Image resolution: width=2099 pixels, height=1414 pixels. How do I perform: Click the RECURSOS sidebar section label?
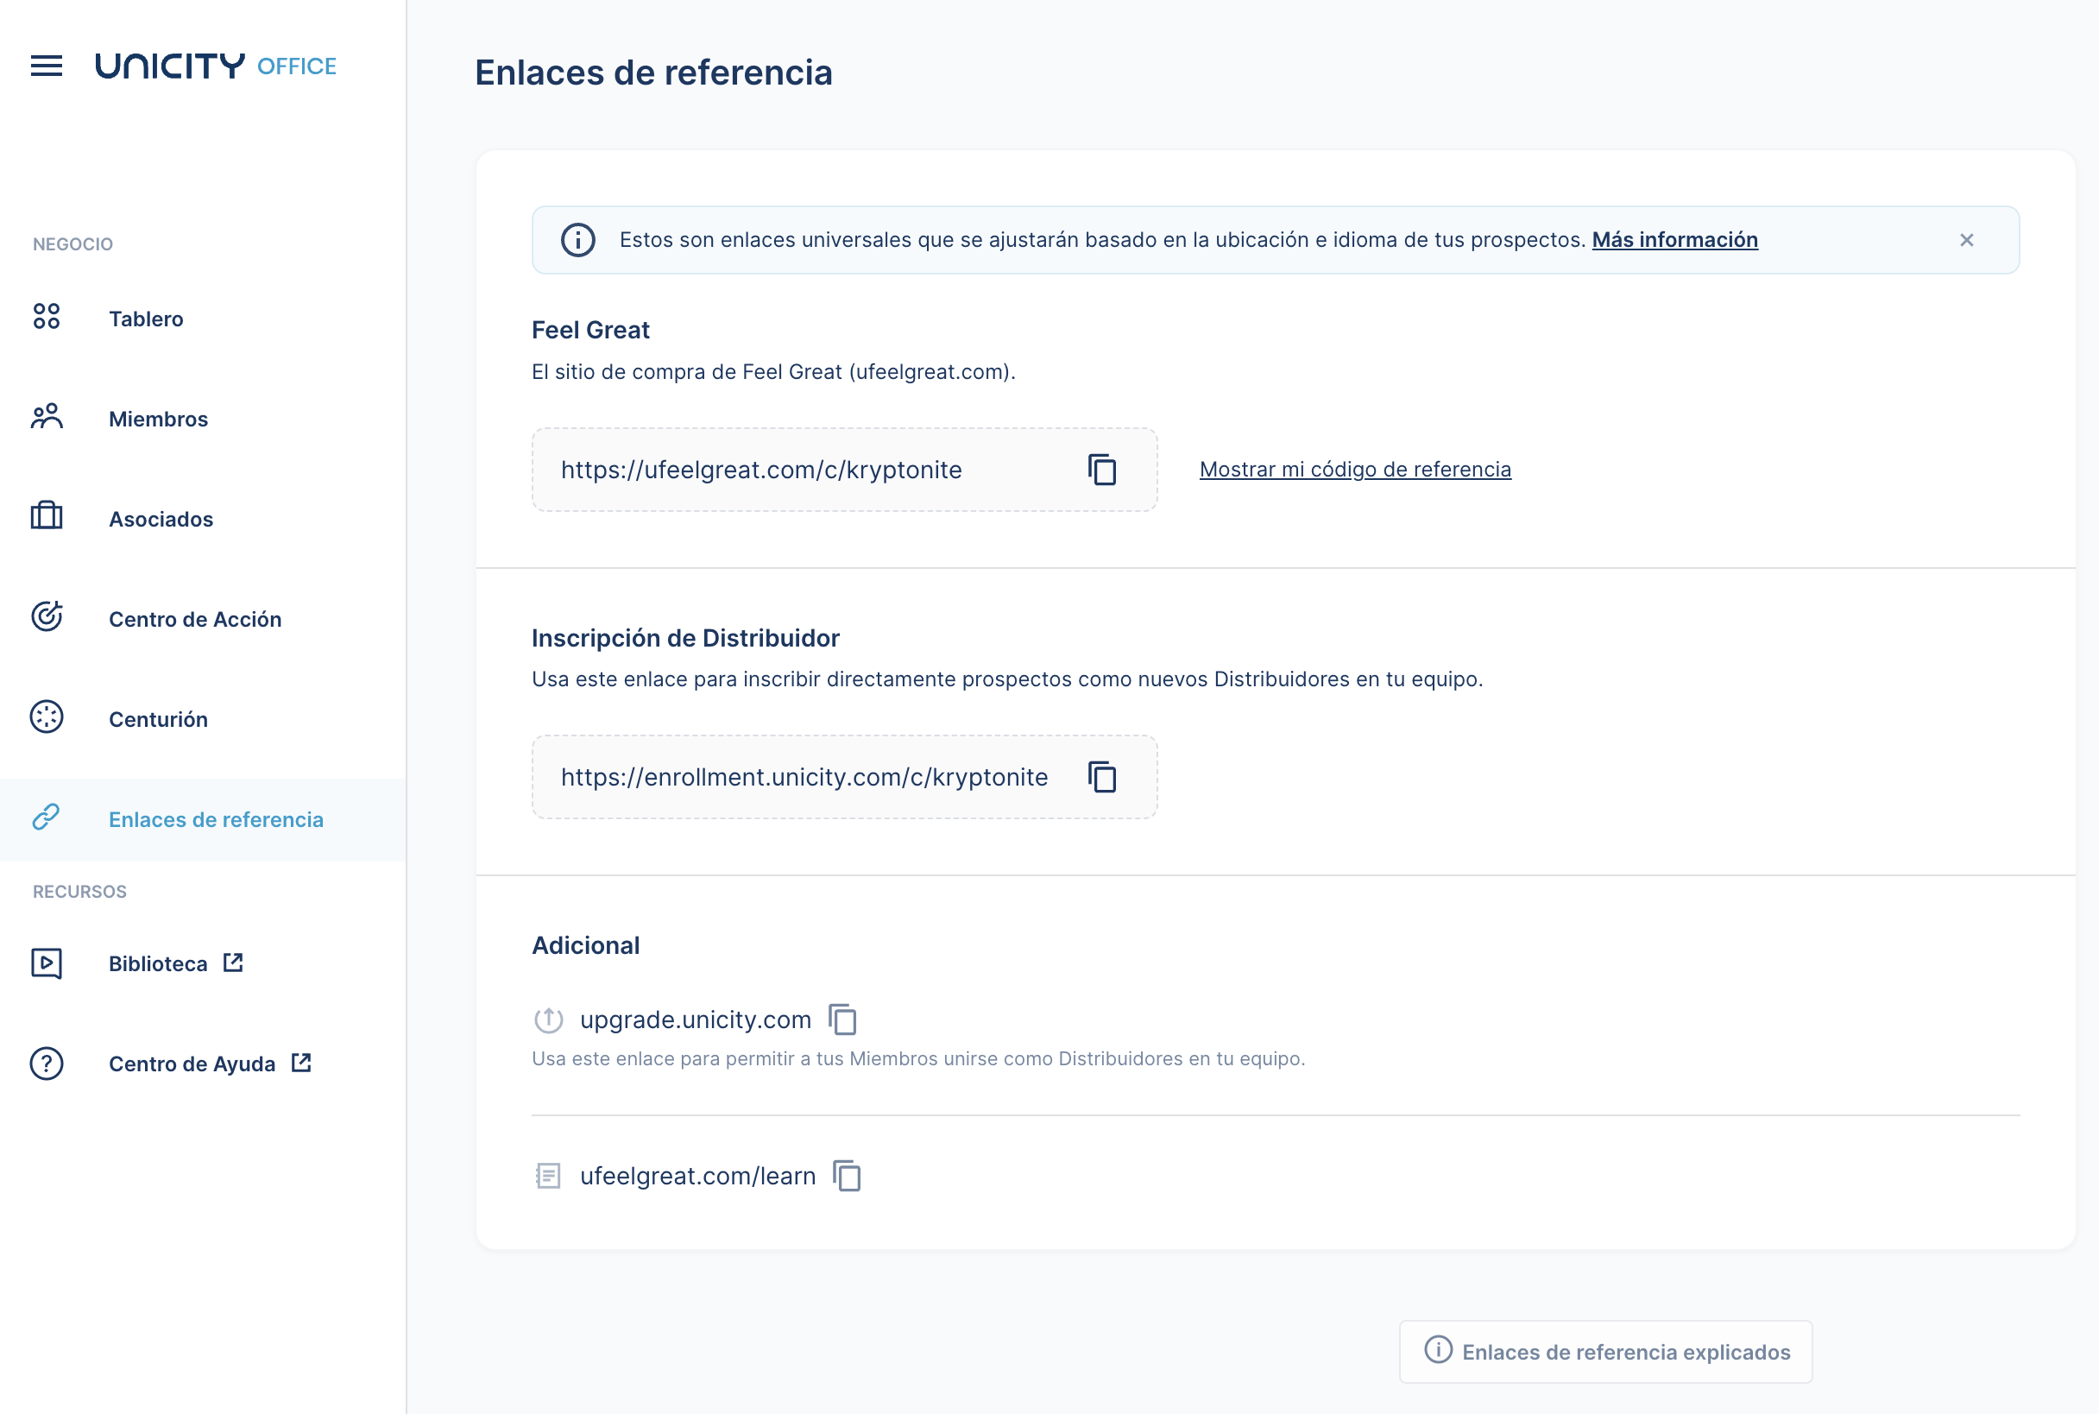(79, 892)
